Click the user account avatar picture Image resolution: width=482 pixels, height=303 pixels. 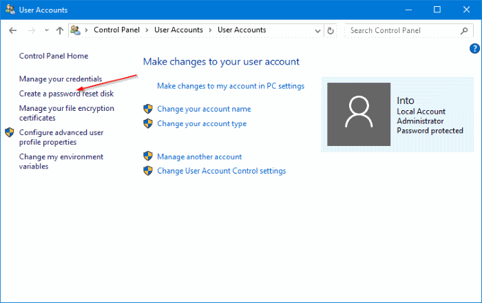pos(358,114)
